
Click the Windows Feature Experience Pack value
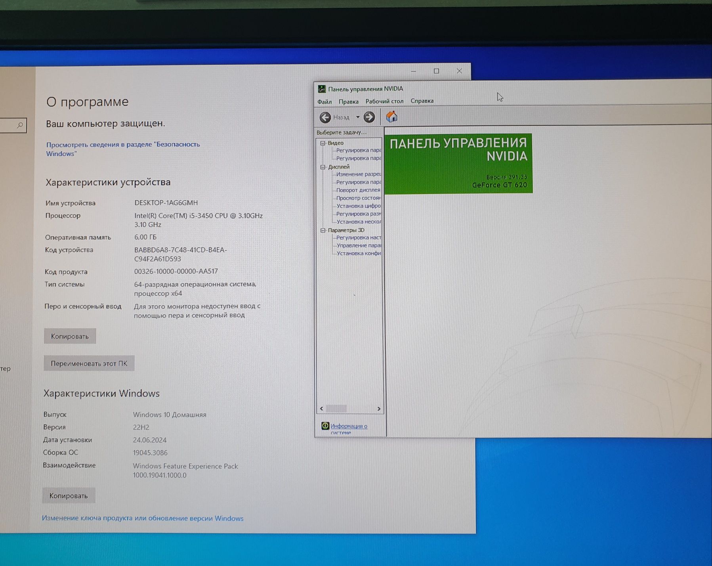(185, 470)
